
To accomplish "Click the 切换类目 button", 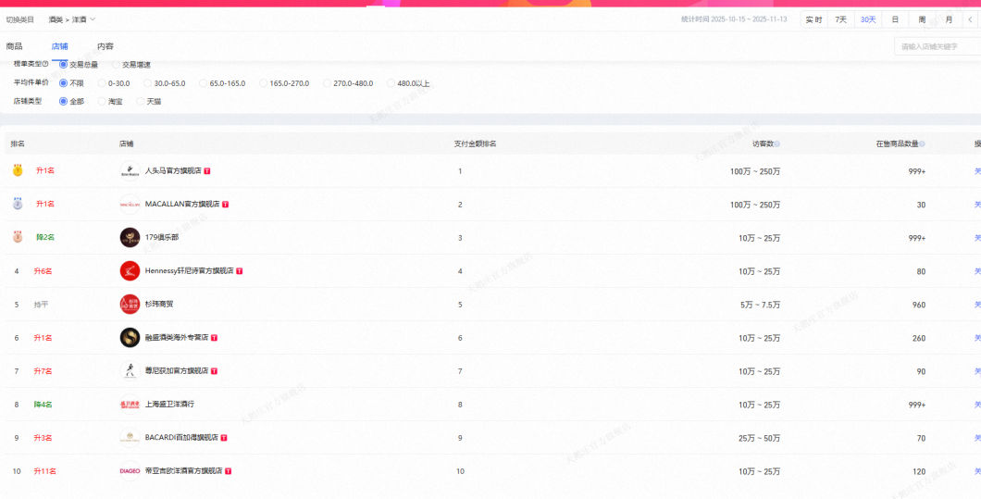I will [20, 19].
